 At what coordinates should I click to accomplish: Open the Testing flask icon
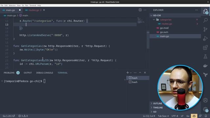point(205,56)
